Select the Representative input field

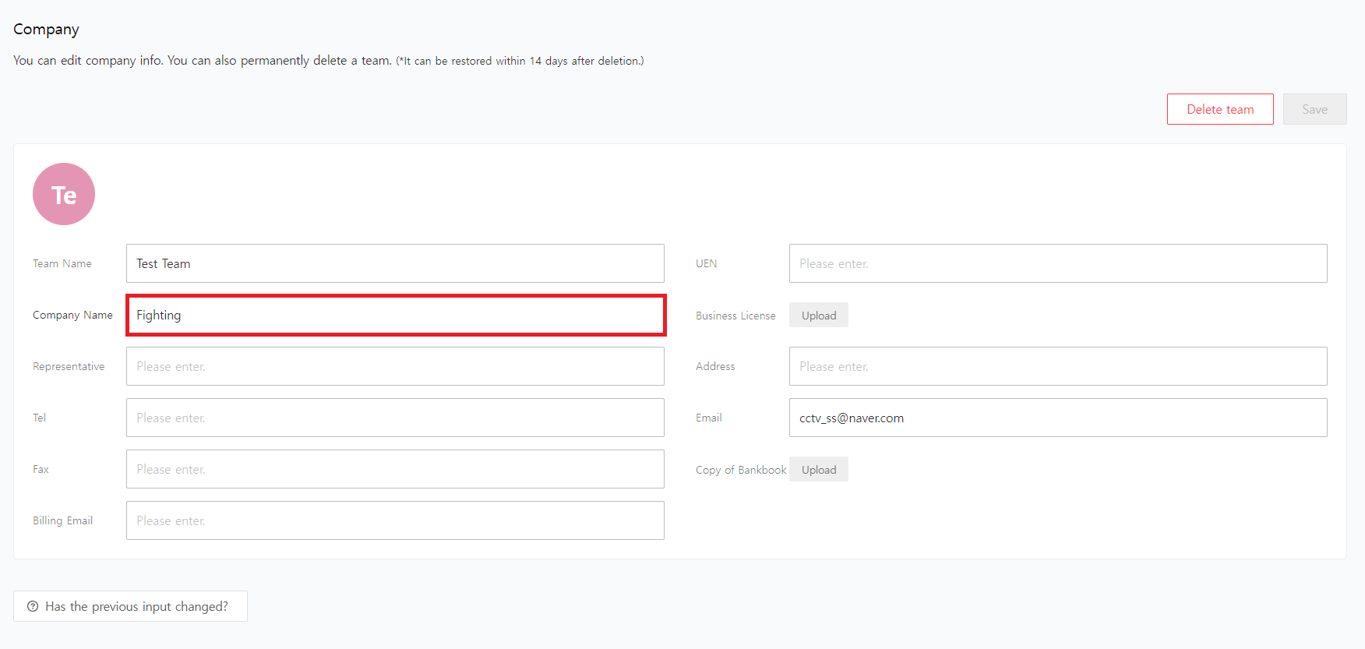(395, 366)
